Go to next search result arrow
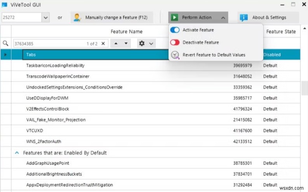The height and width of the screenshot is (192, 308). coord(126,43)
